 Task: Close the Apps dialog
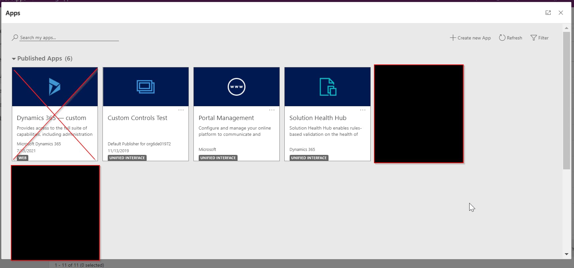tap(561, 13)
